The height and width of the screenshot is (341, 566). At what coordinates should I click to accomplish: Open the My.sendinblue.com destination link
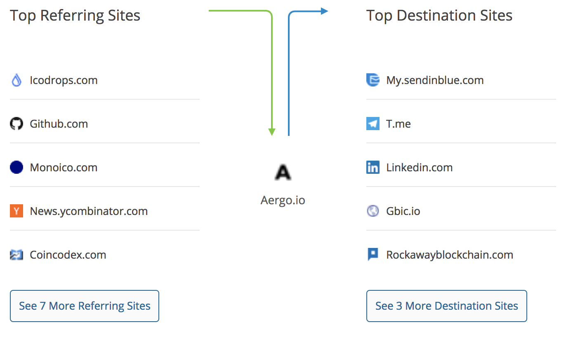coord(435,80)
